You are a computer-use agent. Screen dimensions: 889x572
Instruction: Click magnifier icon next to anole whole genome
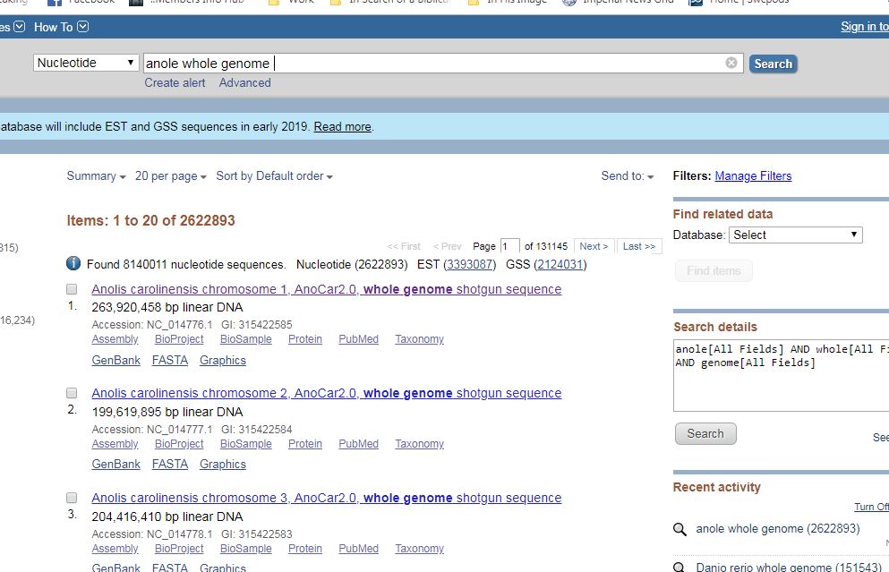coord(680,529)
